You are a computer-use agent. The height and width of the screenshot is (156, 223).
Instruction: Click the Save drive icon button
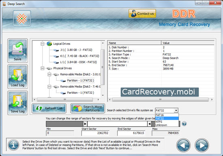click(x=17, y=51)
